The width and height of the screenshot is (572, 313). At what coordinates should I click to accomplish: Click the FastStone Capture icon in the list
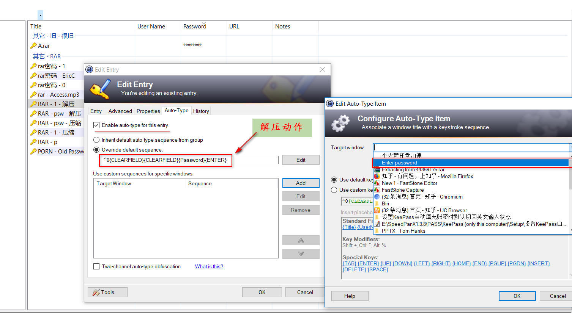(377, 190)
